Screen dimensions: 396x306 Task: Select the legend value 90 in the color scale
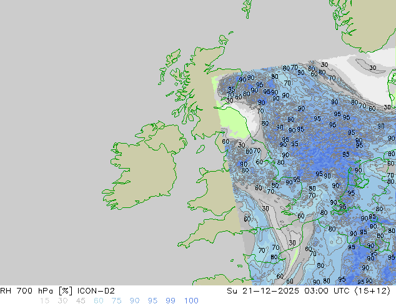(134, 301)
